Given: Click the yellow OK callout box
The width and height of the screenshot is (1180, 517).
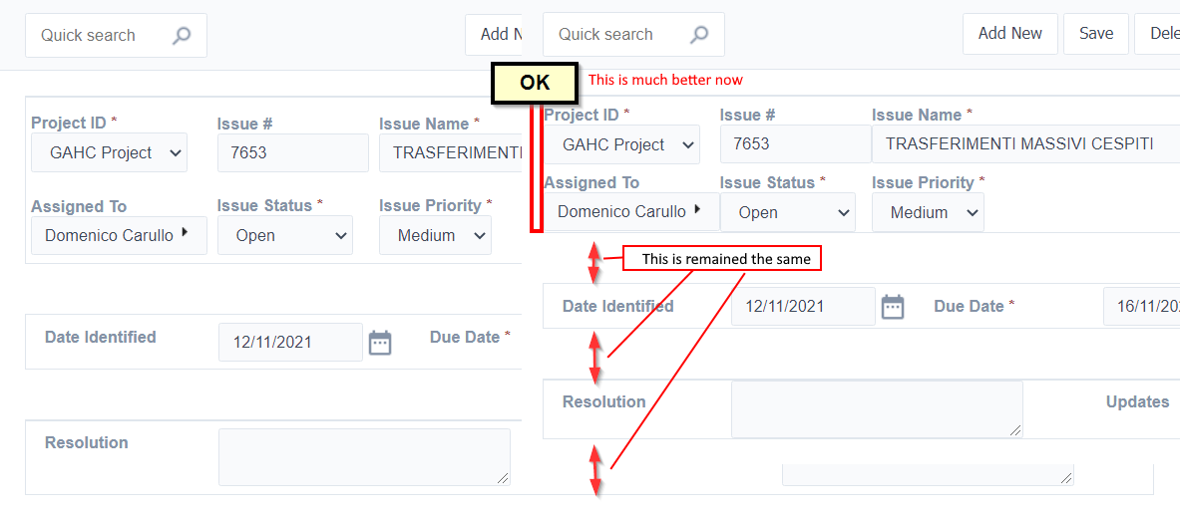Looking at the screenshot, I should (535, 83).
